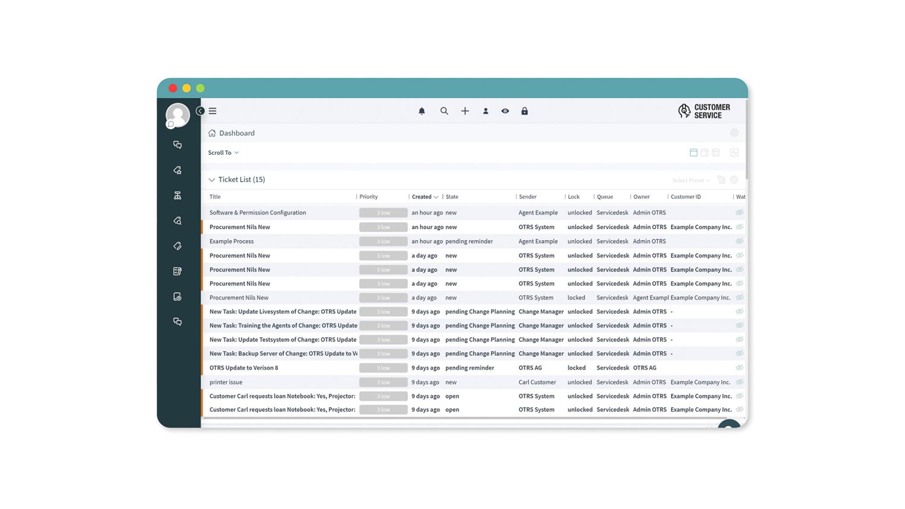
Task: Click the Carl Customer sender cell
Action: (537, 382)
